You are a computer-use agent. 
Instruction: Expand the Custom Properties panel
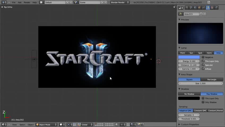point(179,124)
